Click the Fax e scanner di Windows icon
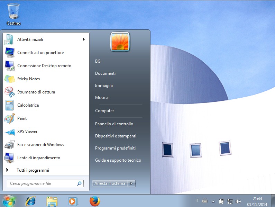Screen dimensions: 275x207 pos(10,145)
